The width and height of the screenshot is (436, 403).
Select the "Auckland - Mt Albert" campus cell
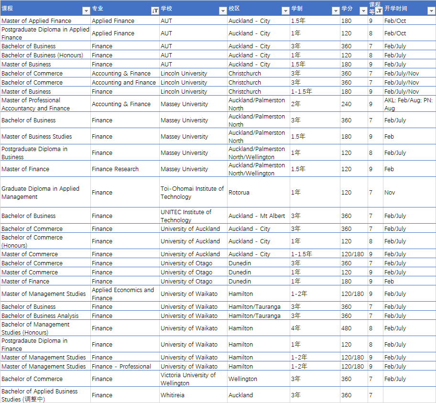coord(259,216)
